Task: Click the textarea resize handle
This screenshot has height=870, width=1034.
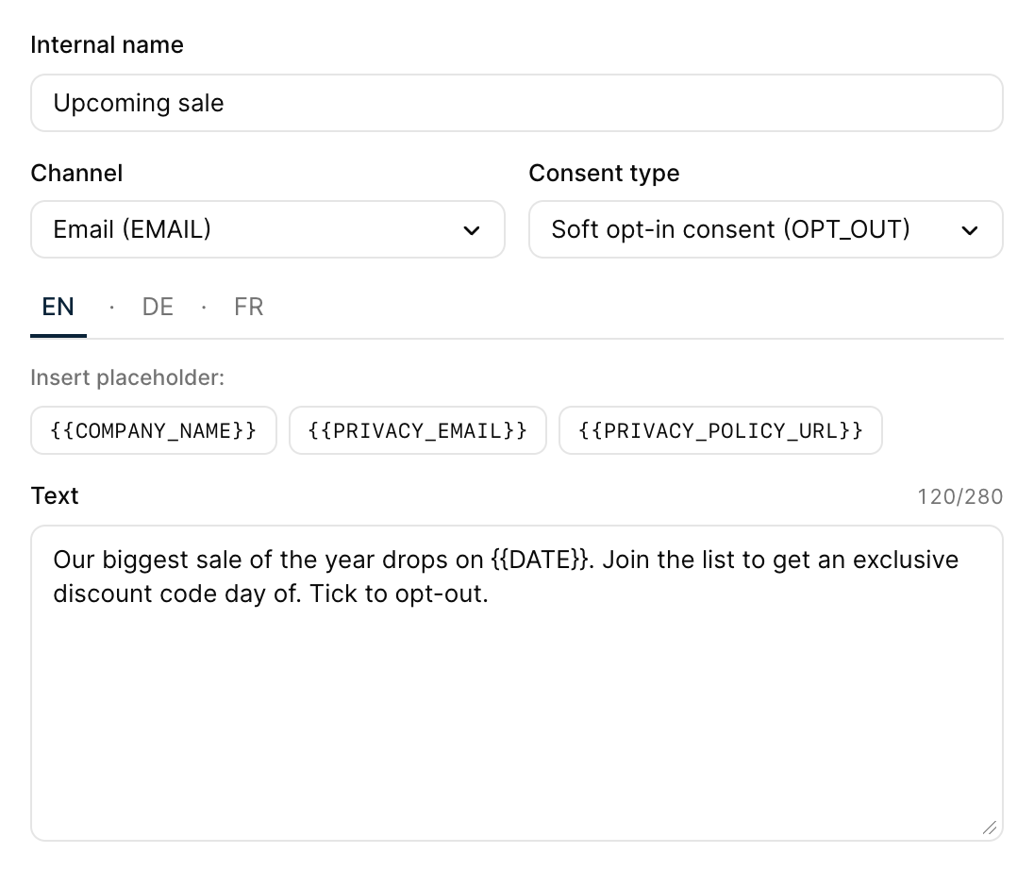Action: tap(989, 828)
